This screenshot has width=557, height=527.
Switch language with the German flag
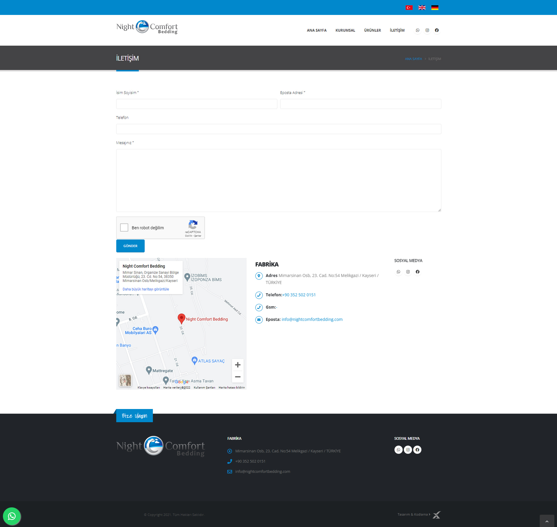(435, 8)
